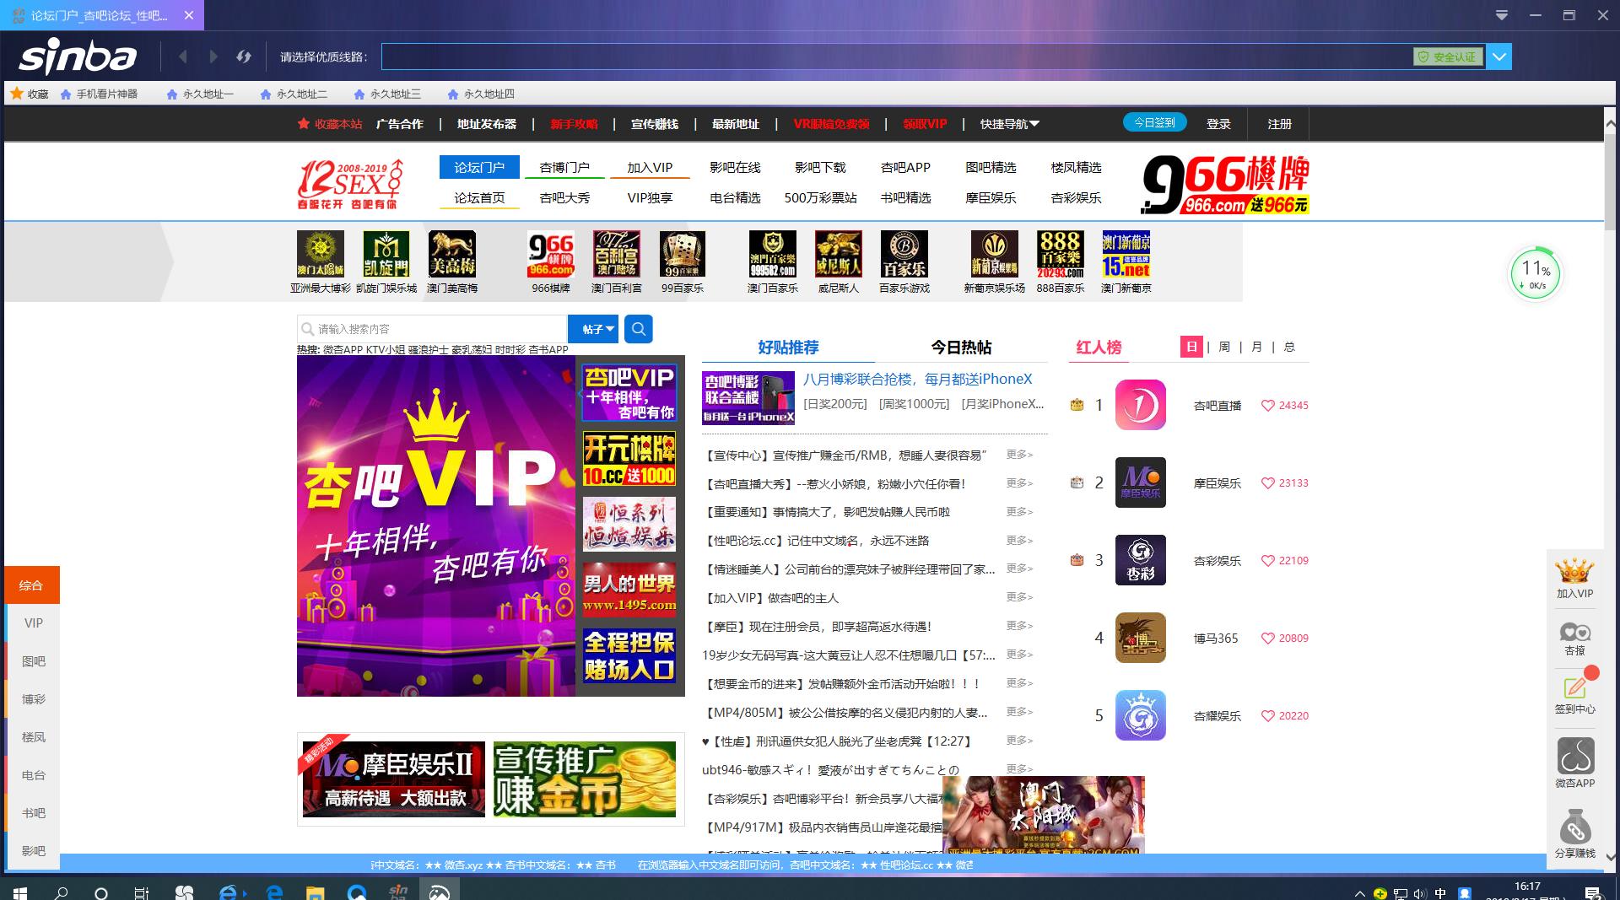Open File Explorer from the taskbar
Screen dimensions: 1620x900
(x=314, y=892)
